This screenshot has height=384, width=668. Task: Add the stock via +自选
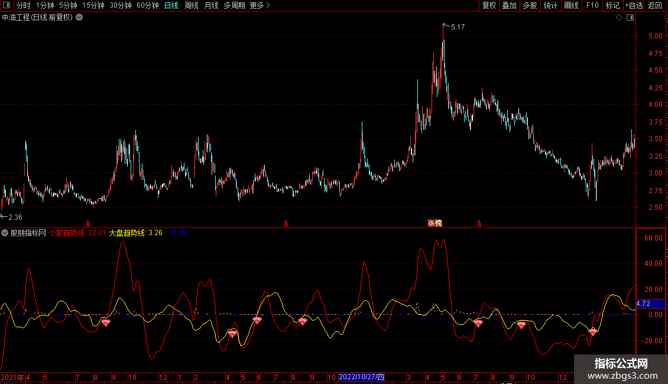[634, 5]
